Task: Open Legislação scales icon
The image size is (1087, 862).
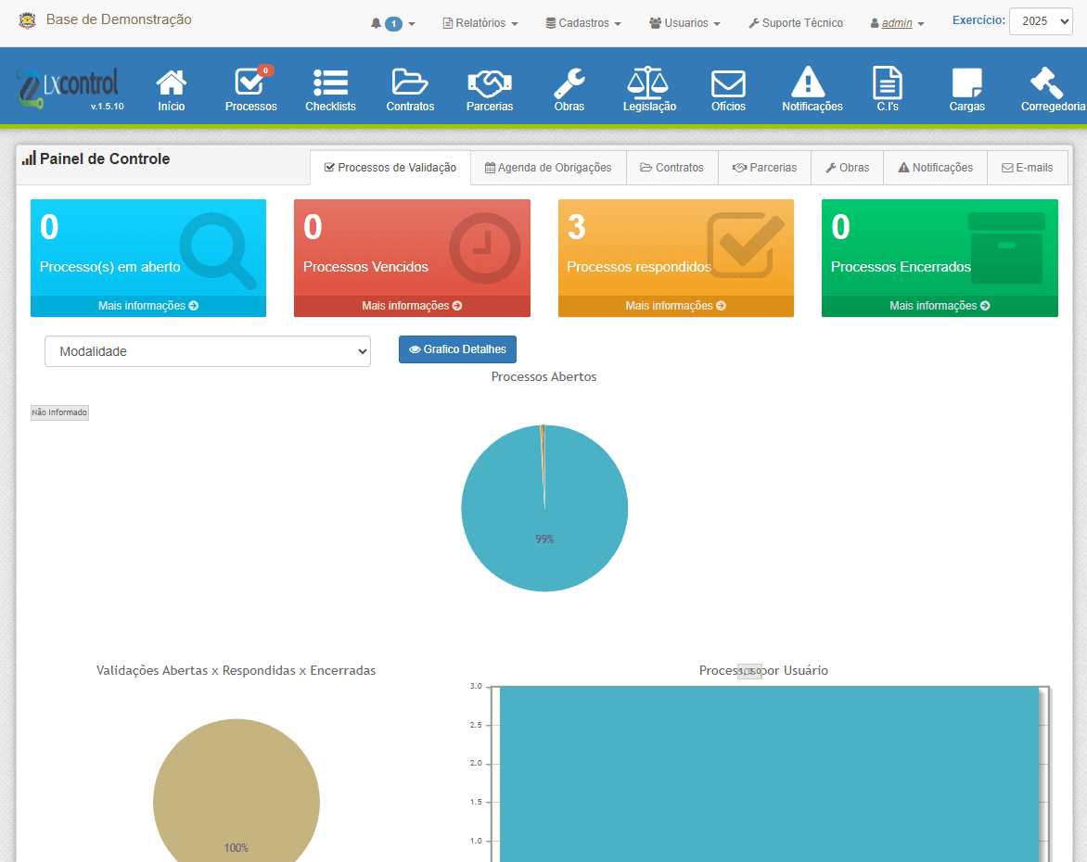Action: (649, 90)
